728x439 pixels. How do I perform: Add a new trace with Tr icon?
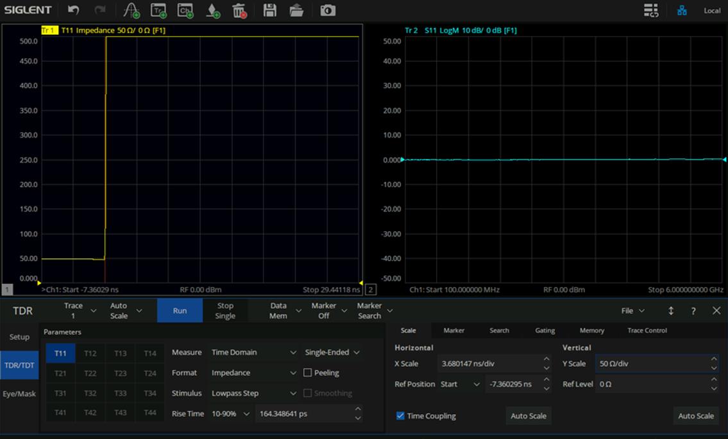pos(158,10)
